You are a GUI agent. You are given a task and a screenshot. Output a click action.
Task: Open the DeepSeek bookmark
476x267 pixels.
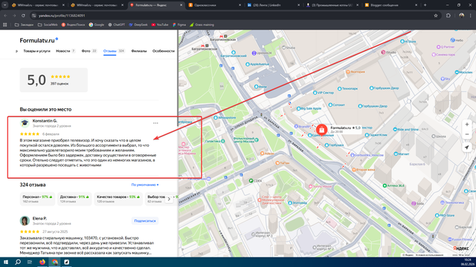point(138,24)
